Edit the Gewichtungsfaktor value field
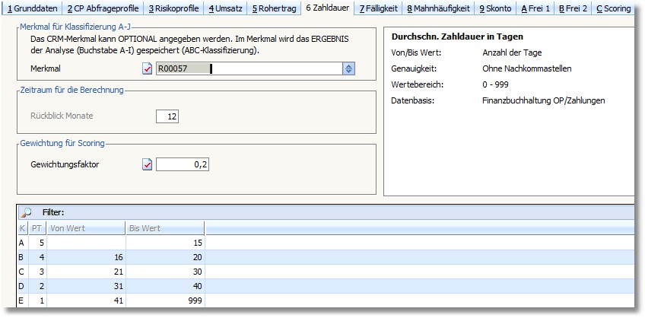This screenshot has height=318, width=645. pyautogui.click(x=183, y=164)
